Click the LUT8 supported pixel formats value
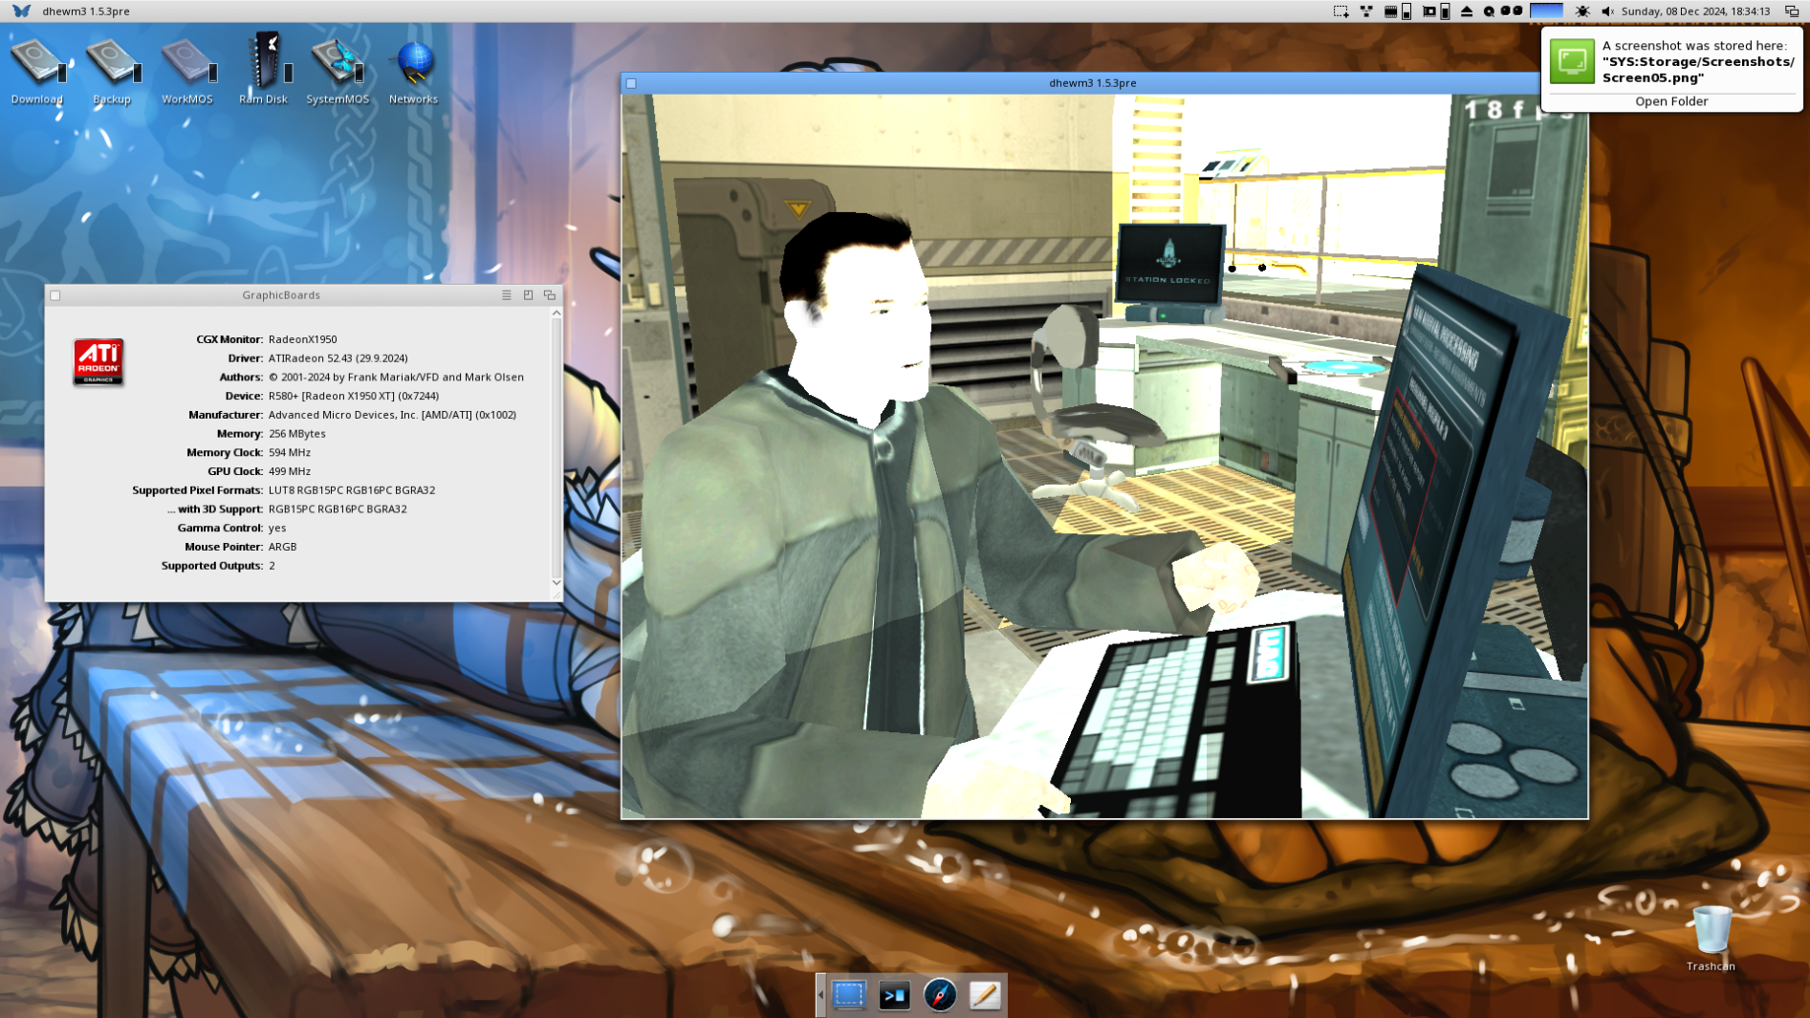The width and height of the screenshot is (1810, 1018). pyautogui.click(x=351, y=490)
